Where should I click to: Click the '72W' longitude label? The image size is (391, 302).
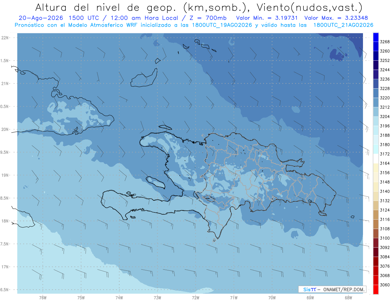(x=195, y=297)
